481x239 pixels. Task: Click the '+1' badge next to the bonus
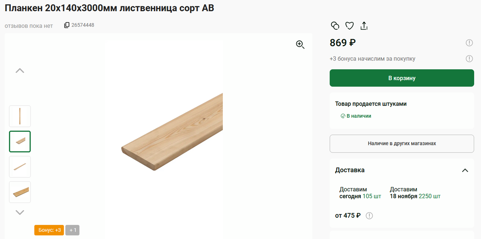[72, 230]
